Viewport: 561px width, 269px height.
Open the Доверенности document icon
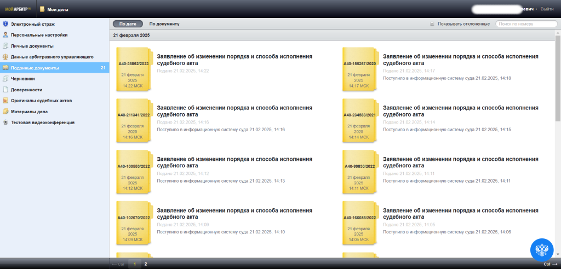click(x=5, y=90)
